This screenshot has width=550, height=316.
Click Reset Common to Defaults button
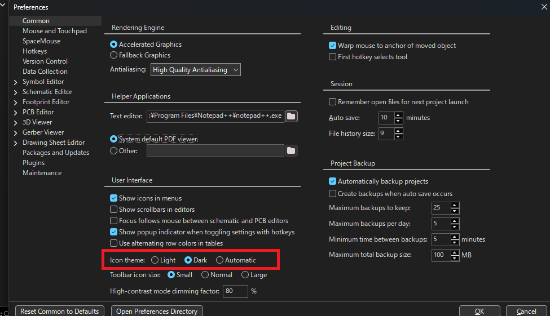coord(60,311)
